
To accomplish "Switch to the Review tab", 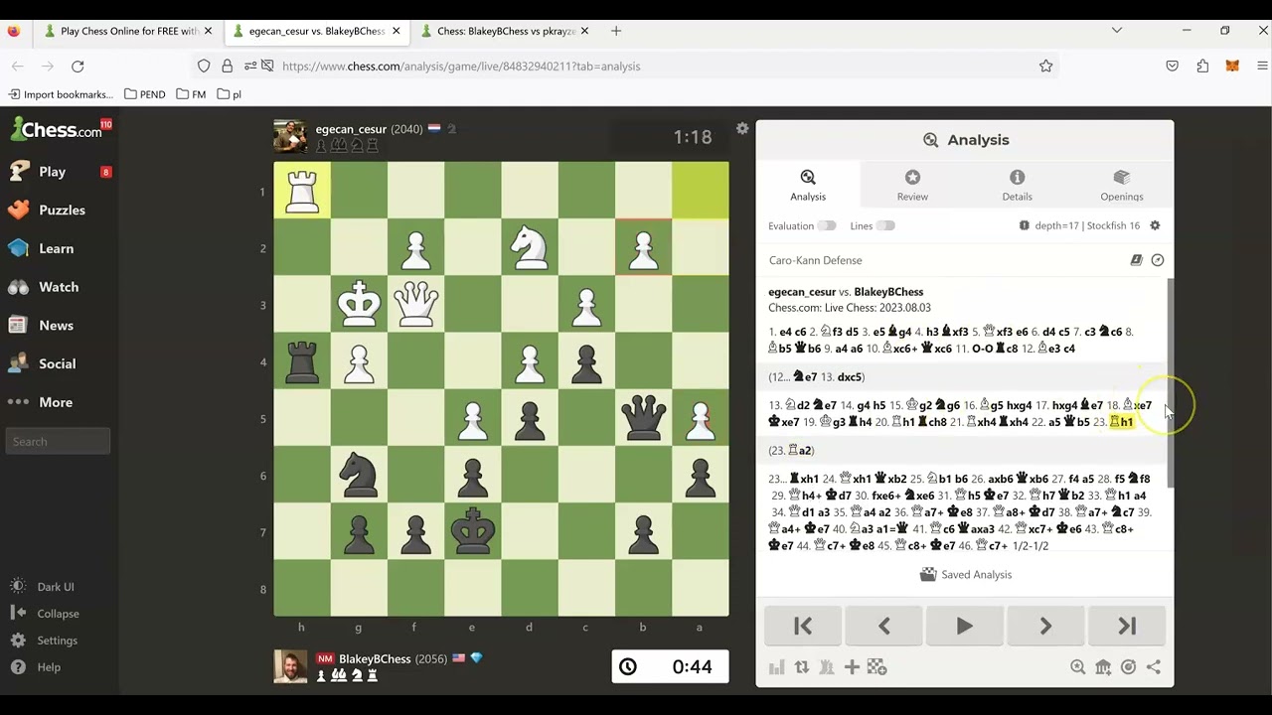I will pyautogui.click(x=912, y=185).
